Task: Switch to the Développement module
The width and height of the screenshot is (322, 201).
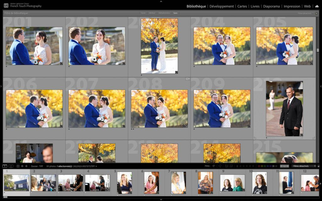Action: pos(222,6)
